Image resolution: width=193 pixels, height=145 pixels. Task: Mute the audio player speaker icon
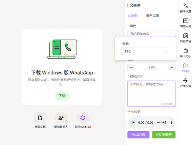164,122
